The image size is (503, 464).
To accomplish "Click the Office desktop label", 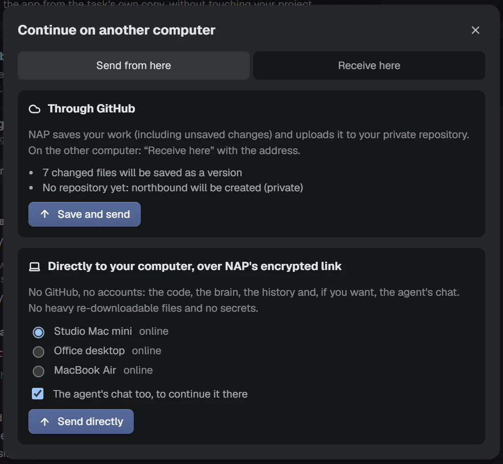I will pos(89,351).
